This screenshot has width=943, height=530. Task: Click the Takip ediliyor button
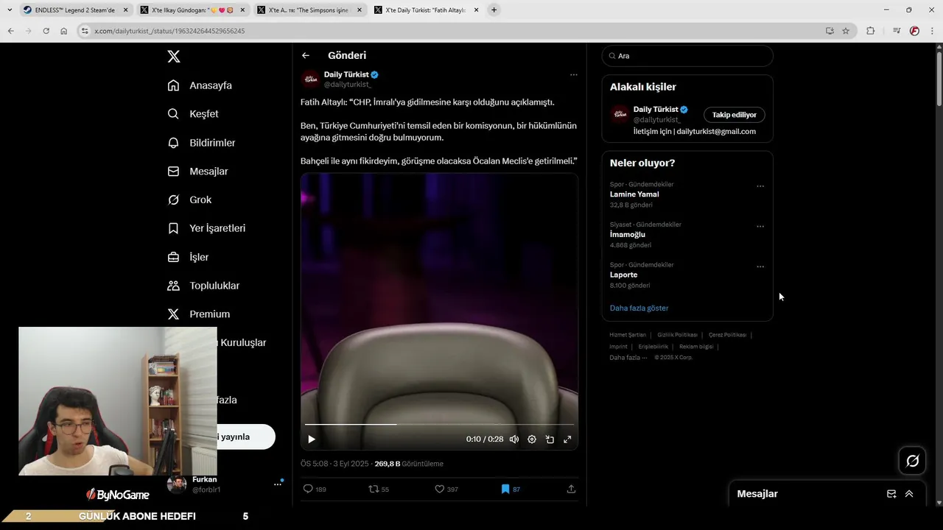click(735, 115)
